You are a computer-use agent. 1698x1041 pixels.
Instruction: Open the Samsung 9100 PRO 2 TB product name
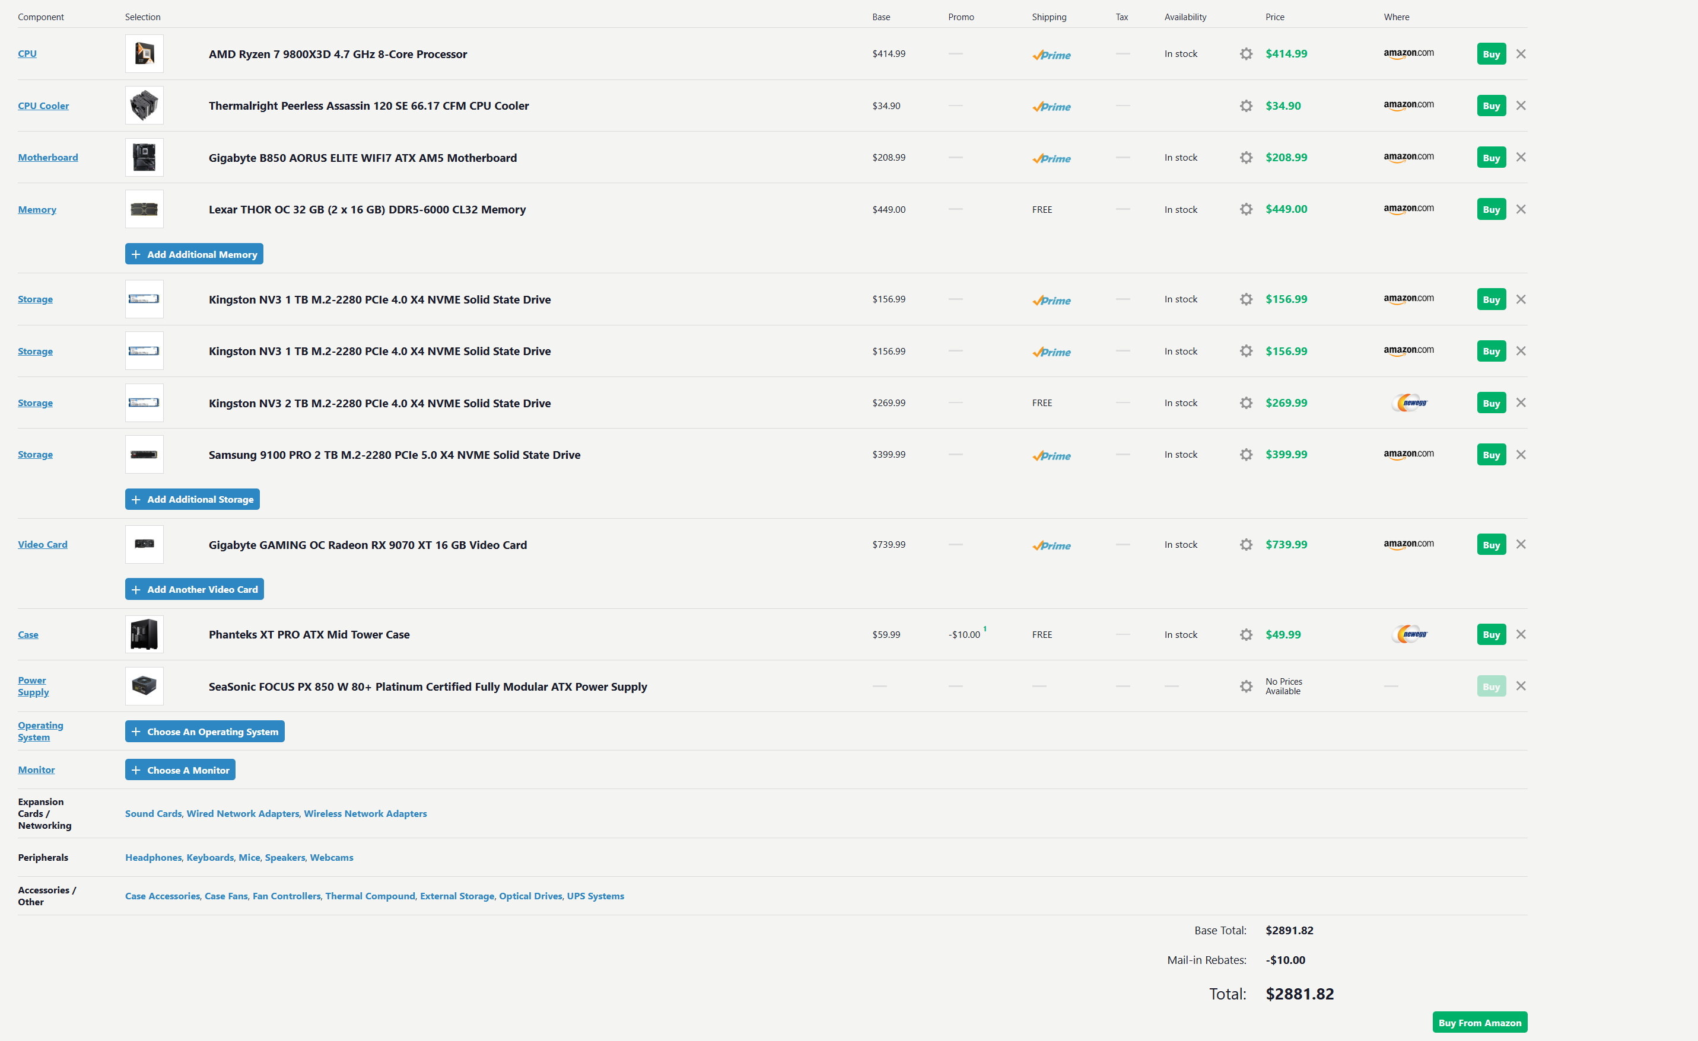395,455
